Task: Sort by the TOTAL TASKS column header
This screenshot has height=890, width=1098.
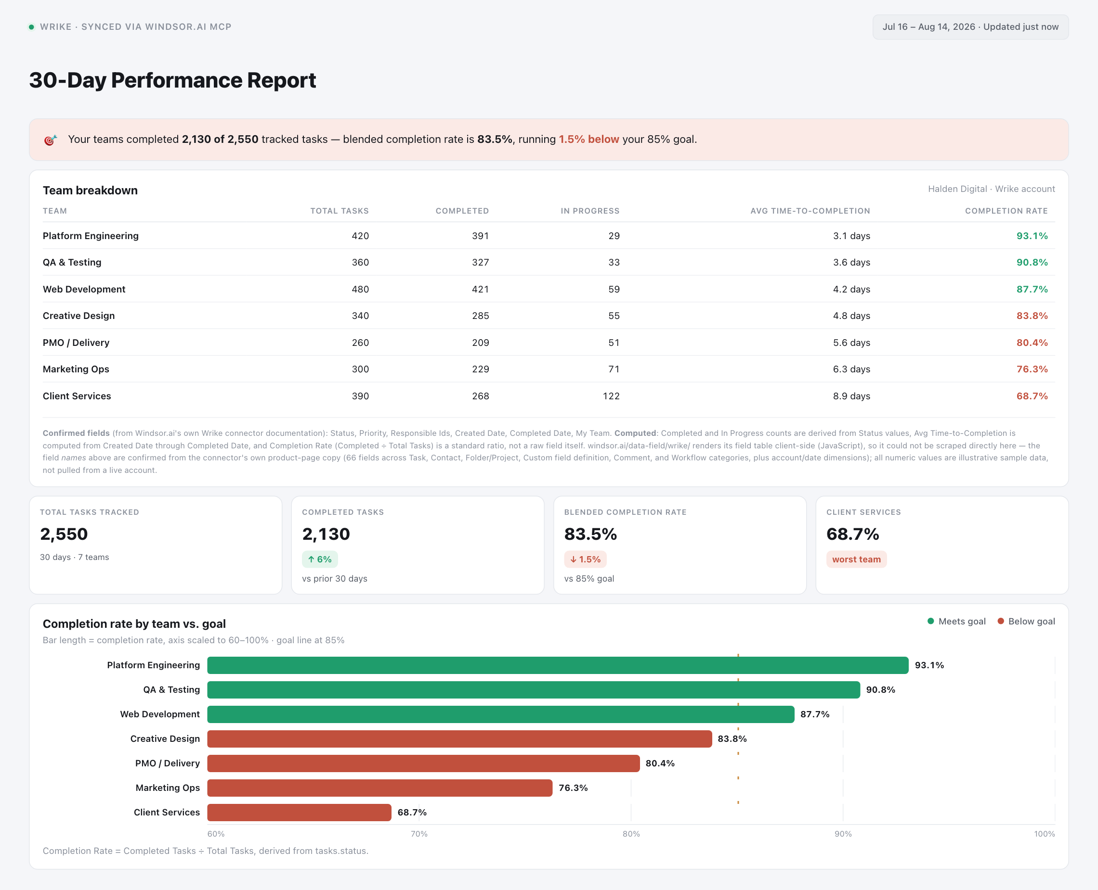Action: [339, 211]
